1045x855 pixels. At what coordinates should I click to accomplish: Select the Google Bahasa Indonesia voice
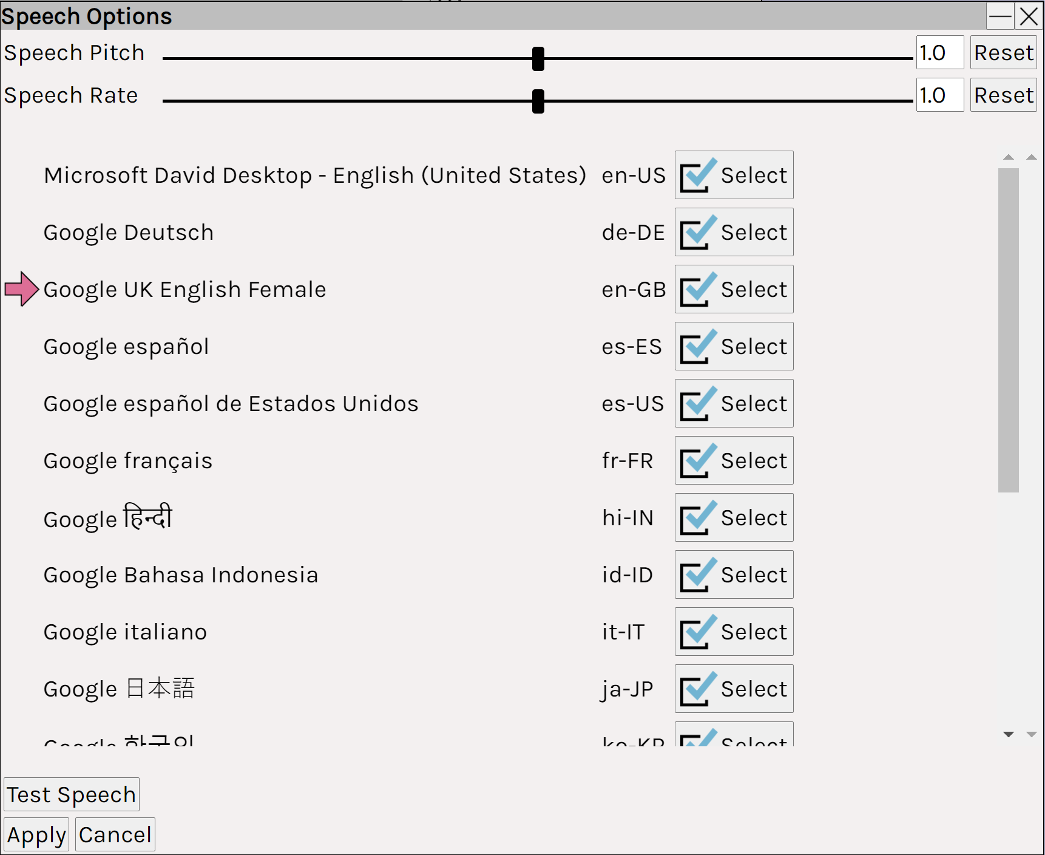(734, 574)
